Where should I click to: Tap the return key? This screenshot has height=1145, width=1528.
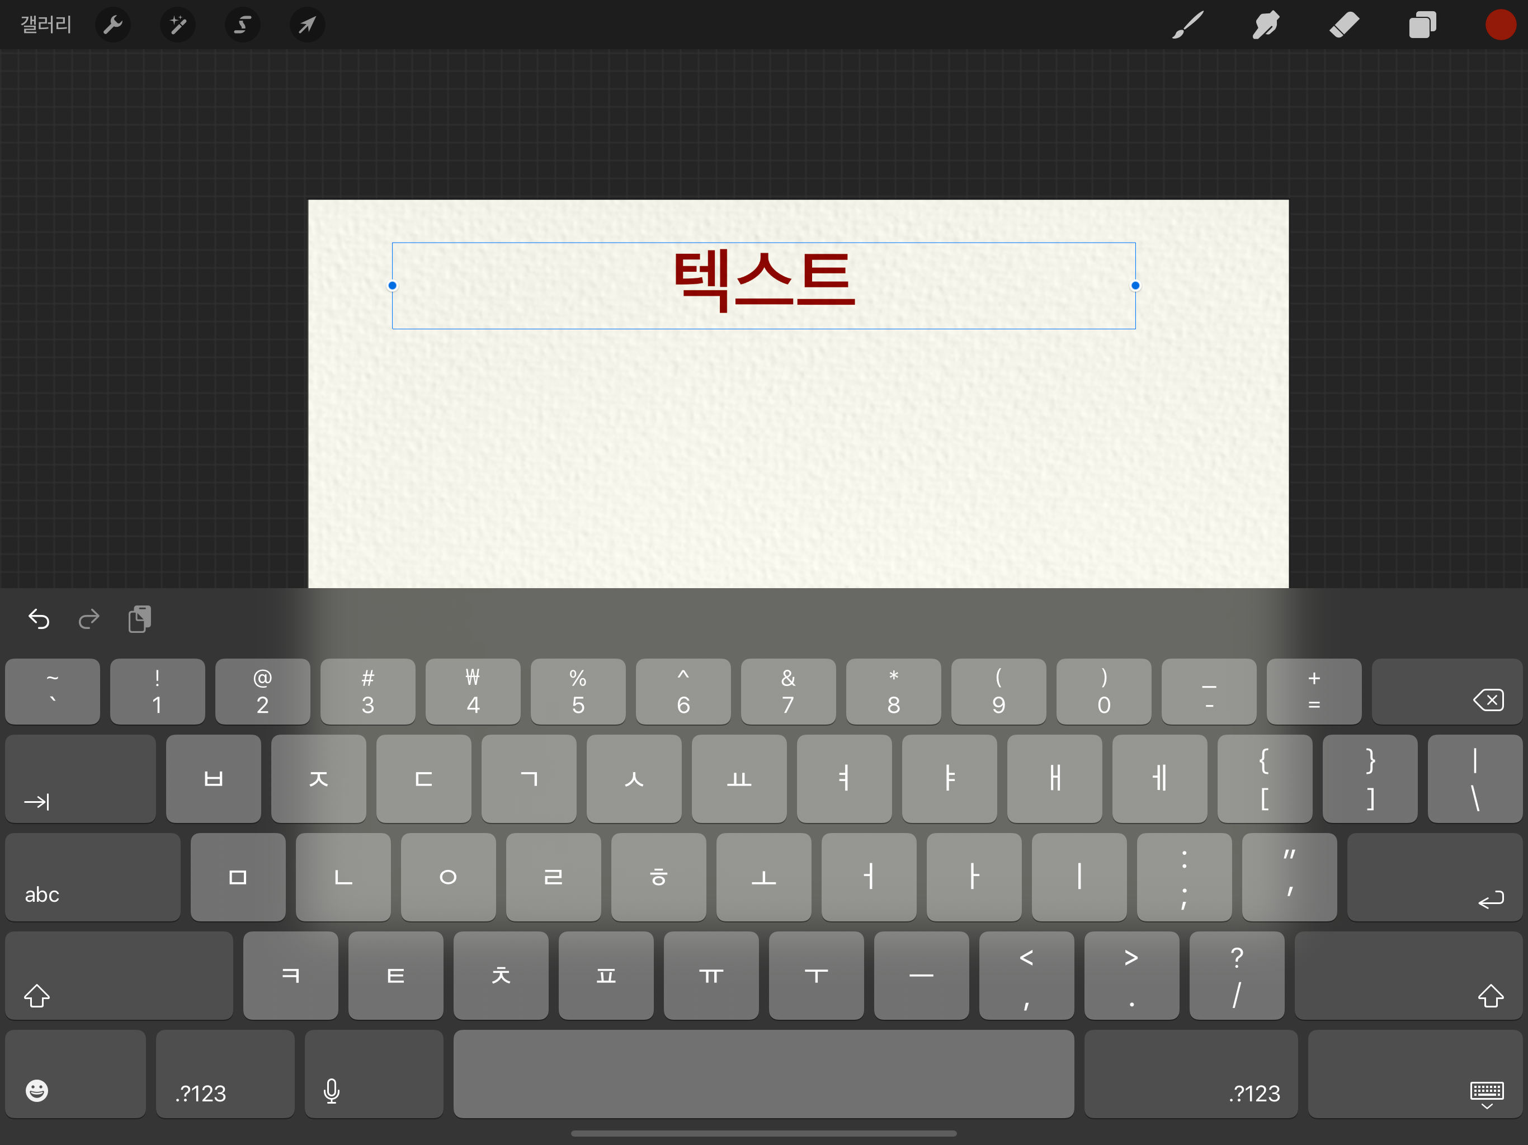(x=1435, y=877)
